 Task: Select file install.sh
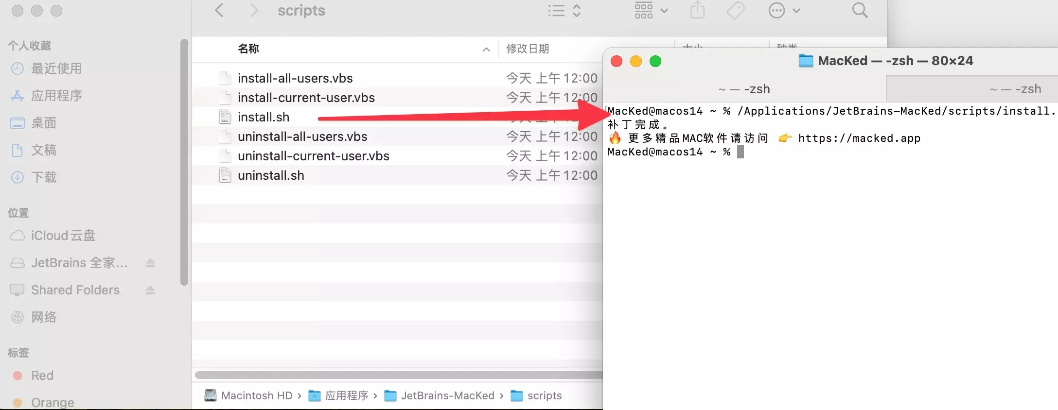pyautogui.click(x=264, y=117)
